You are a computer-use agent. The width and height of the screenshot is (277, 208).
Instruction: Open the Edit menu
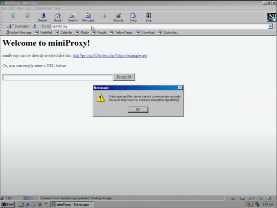(11, 8)
